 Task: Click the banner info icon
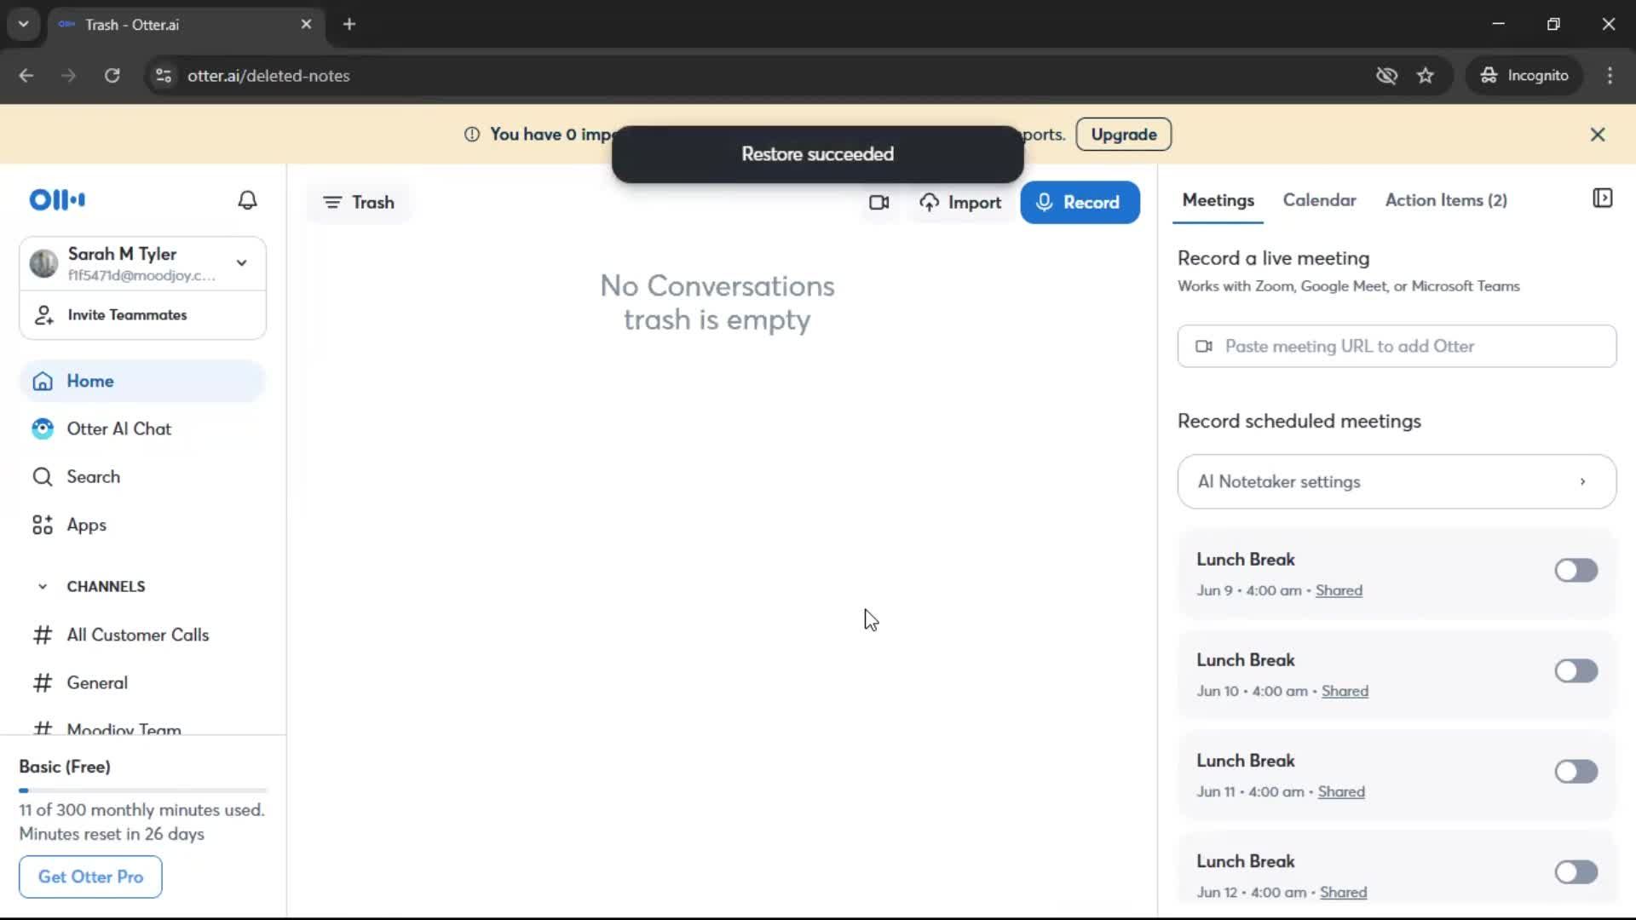[x=472, y=135]
